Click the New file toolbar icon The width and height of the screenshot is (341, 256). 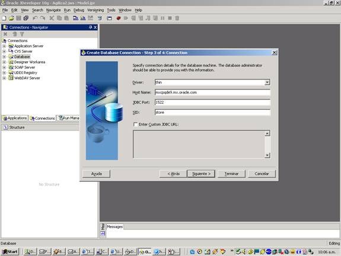[4, 18]
